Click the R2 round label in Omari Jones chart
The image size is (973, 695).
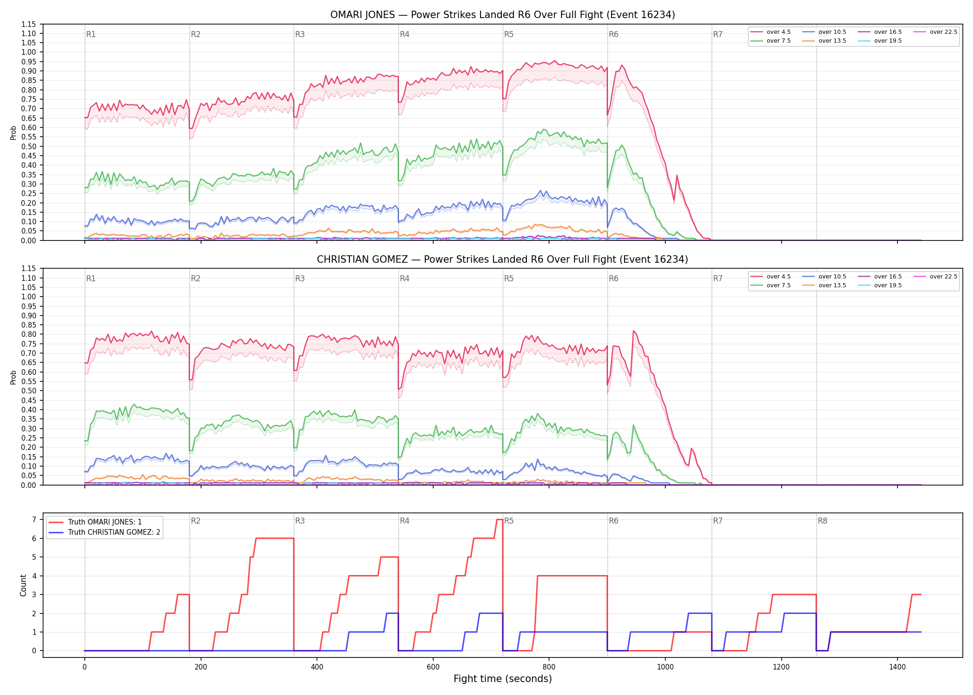(196, 34)
